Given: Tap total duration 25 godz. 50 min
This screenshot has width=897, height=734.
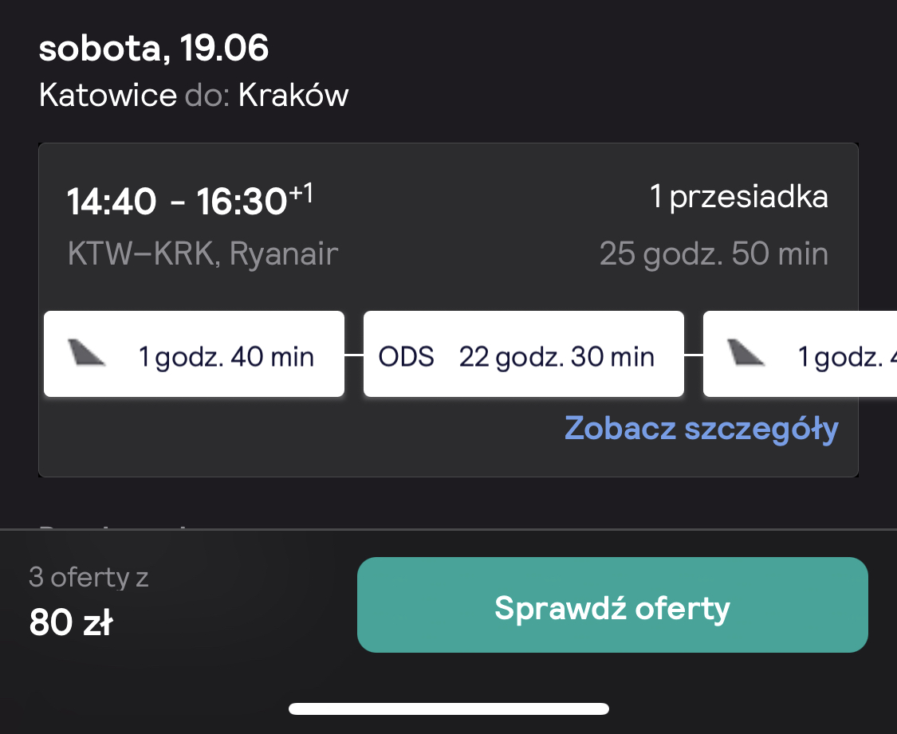Looking at the screenshot, I should point(714,253).
